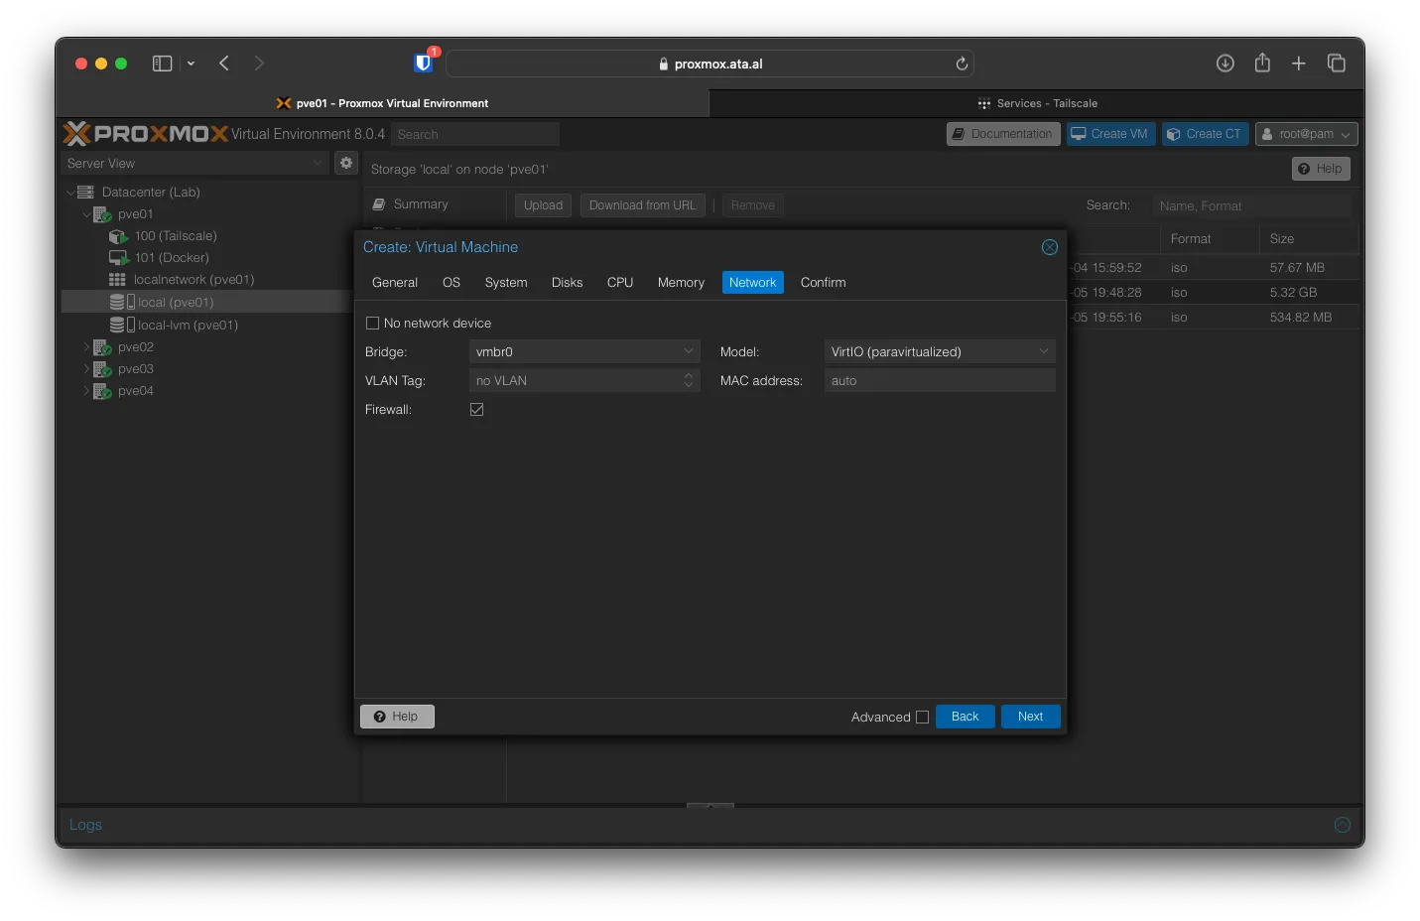Screen dimensions: 1420x921
Task: Click the Format column header
Action: [x=1210, y=239]
